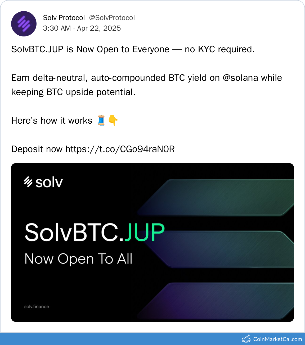Click the "Deposit now" text

pyautogui.click(x=37, y=149)
